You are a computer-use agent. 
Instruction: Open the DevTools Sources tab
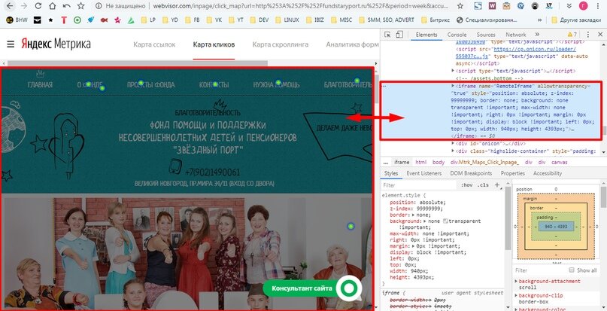click(486, 35)
